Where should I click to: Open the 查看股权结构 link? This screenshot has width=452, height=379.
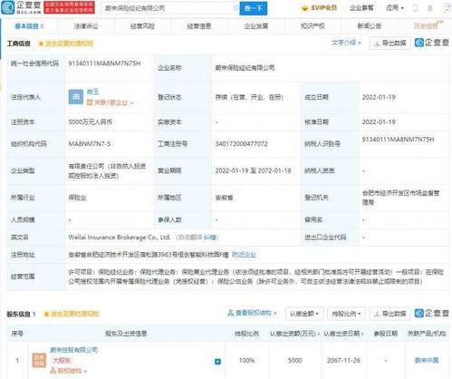(252, 313)
